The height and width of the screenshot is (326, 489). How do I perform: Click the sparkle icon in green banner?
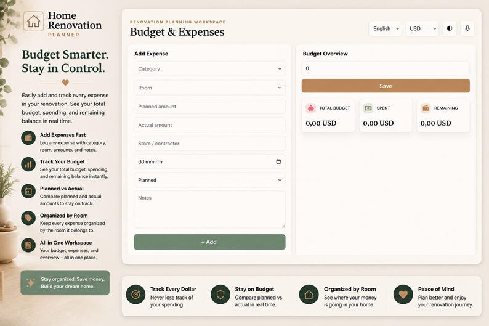pyautogui.click(x=31, y=282)
